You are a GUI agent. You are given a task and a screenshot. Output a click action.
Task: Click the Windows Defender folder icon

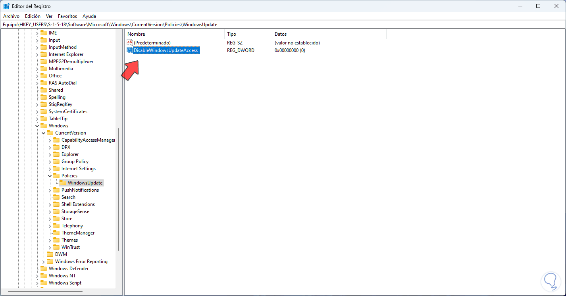coord(44,269)
